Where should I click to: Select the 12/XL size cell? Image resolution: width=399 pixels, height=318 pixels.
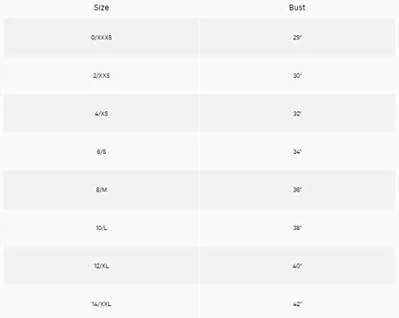click(102, 266)
